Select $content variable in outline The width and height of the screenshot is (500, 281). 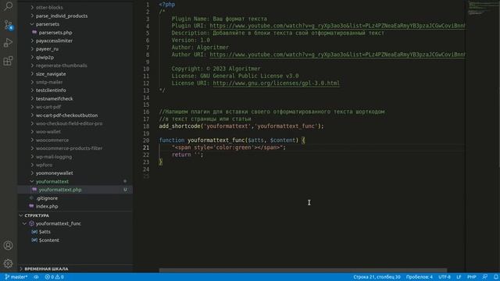coord(48,240)
